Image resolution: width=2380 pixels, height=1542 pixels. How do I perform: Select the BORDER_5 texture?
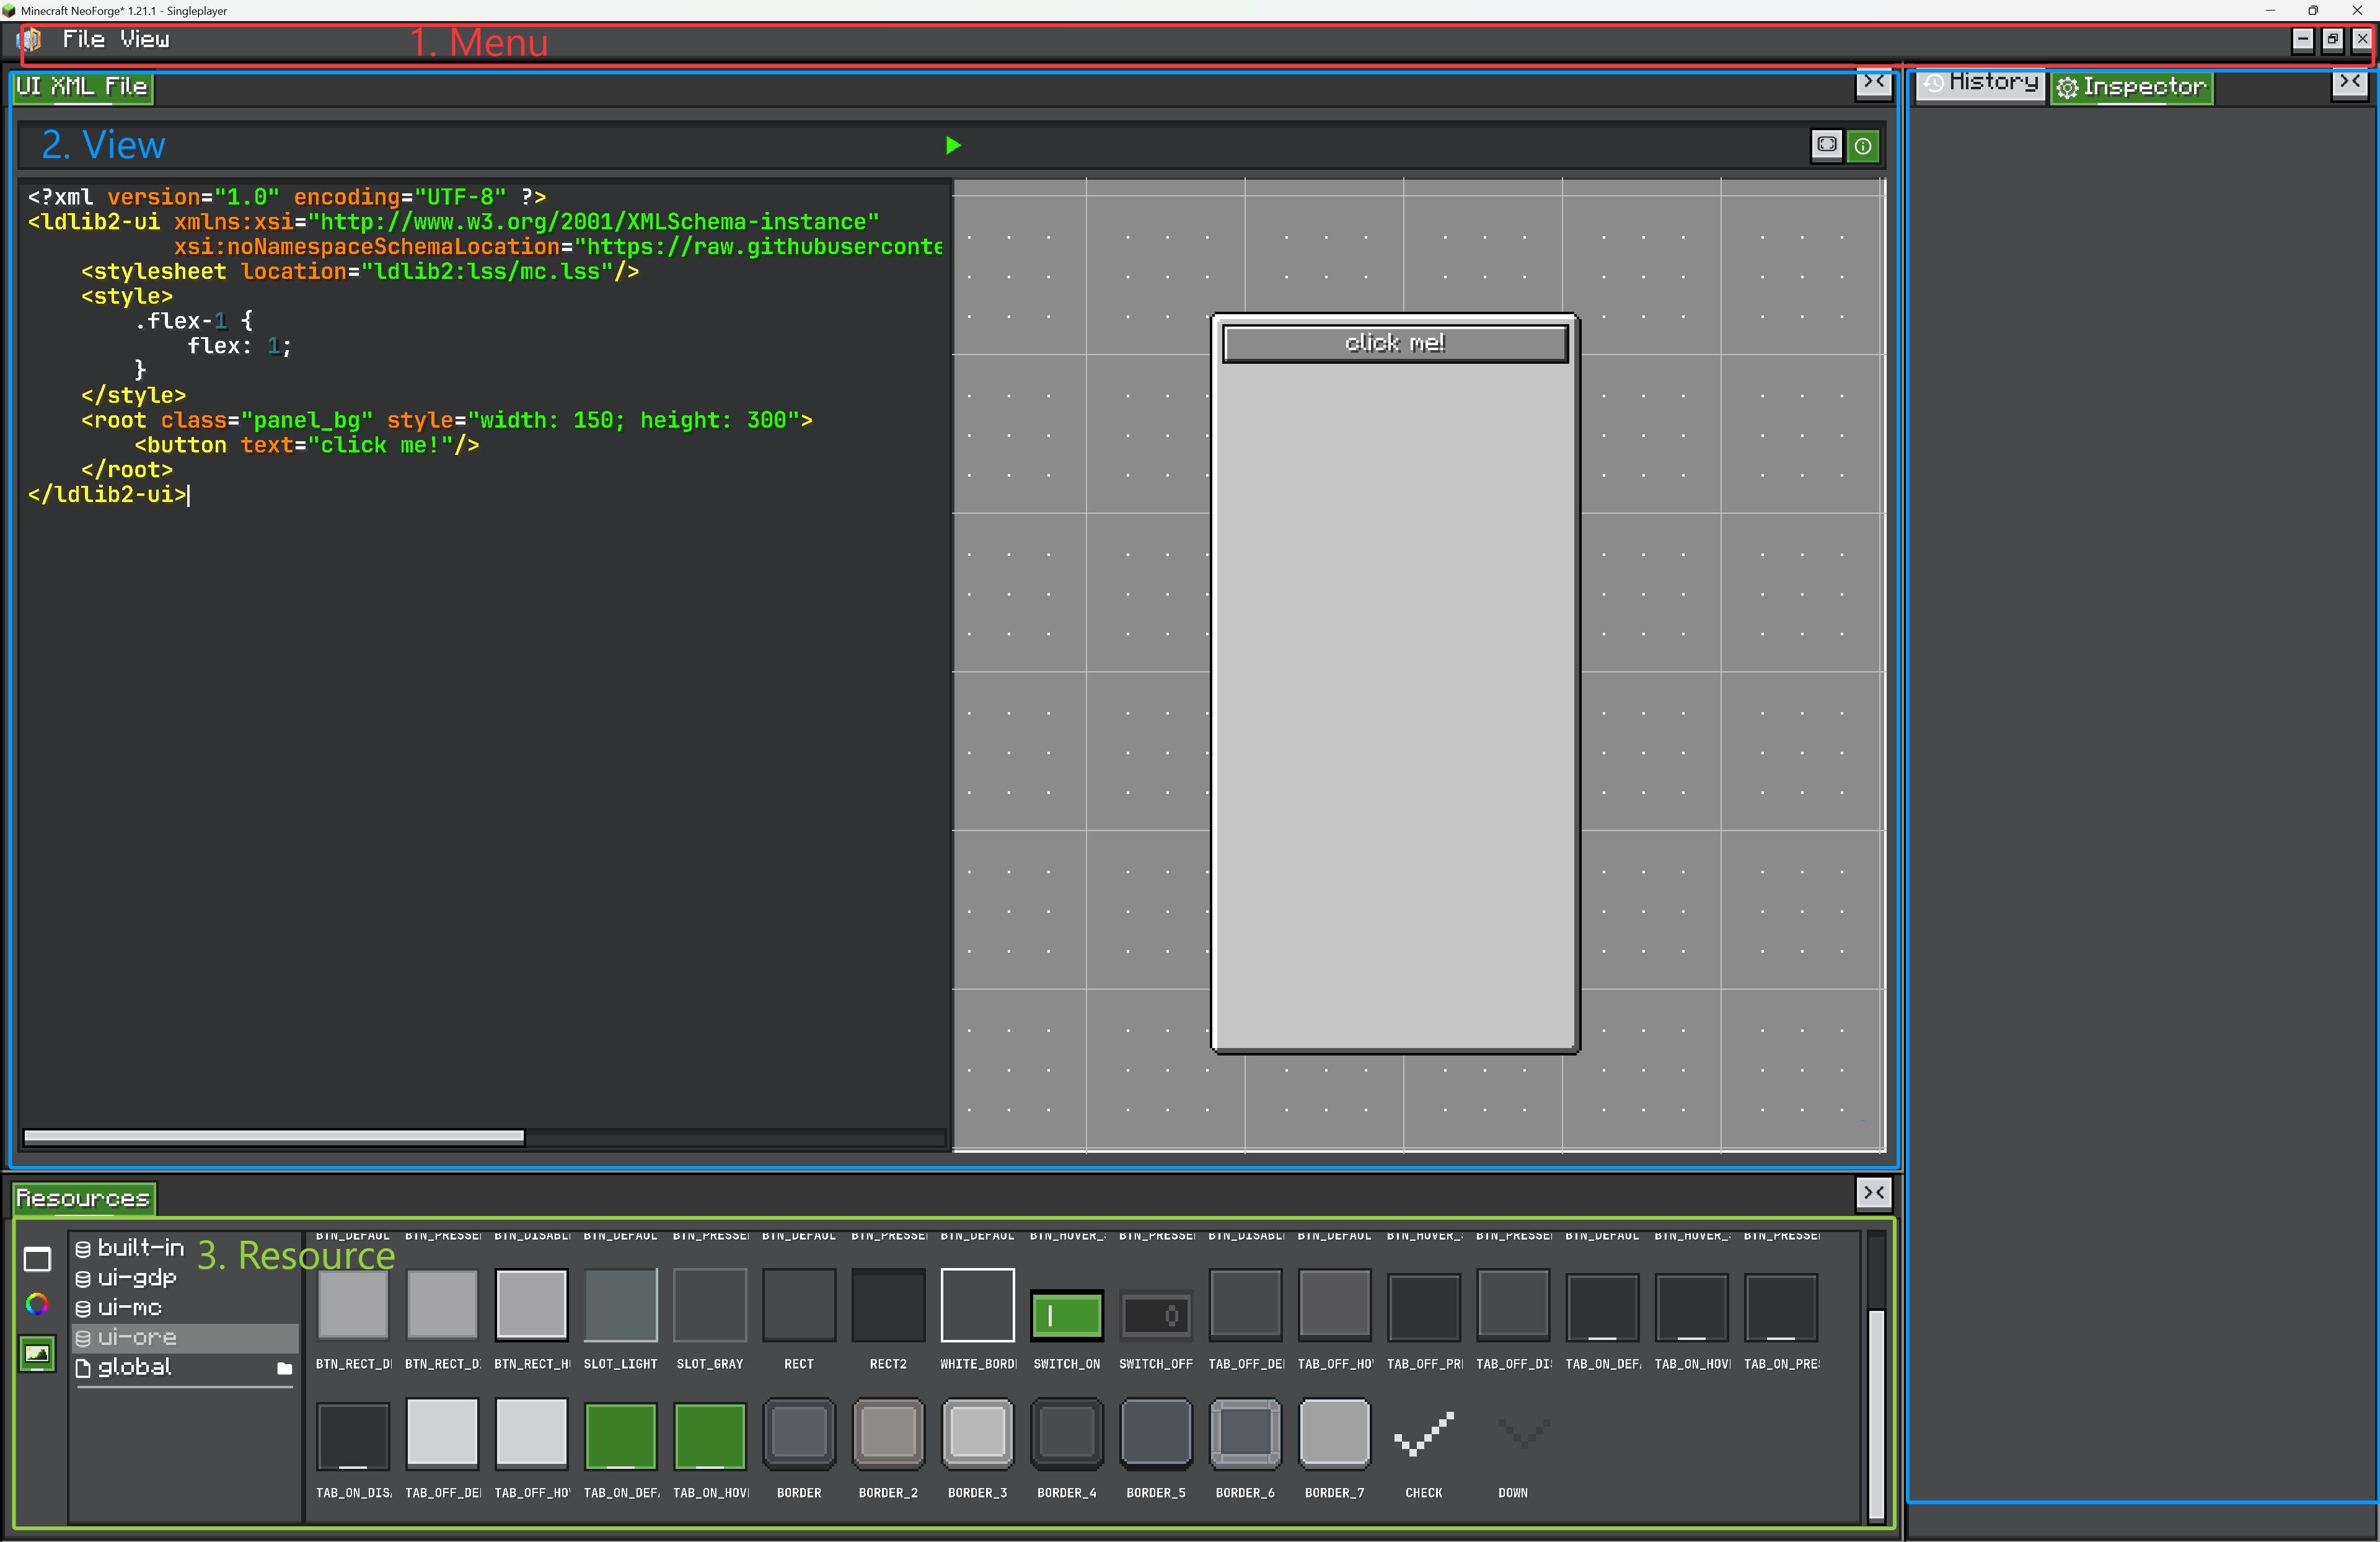[1156, 1434]
